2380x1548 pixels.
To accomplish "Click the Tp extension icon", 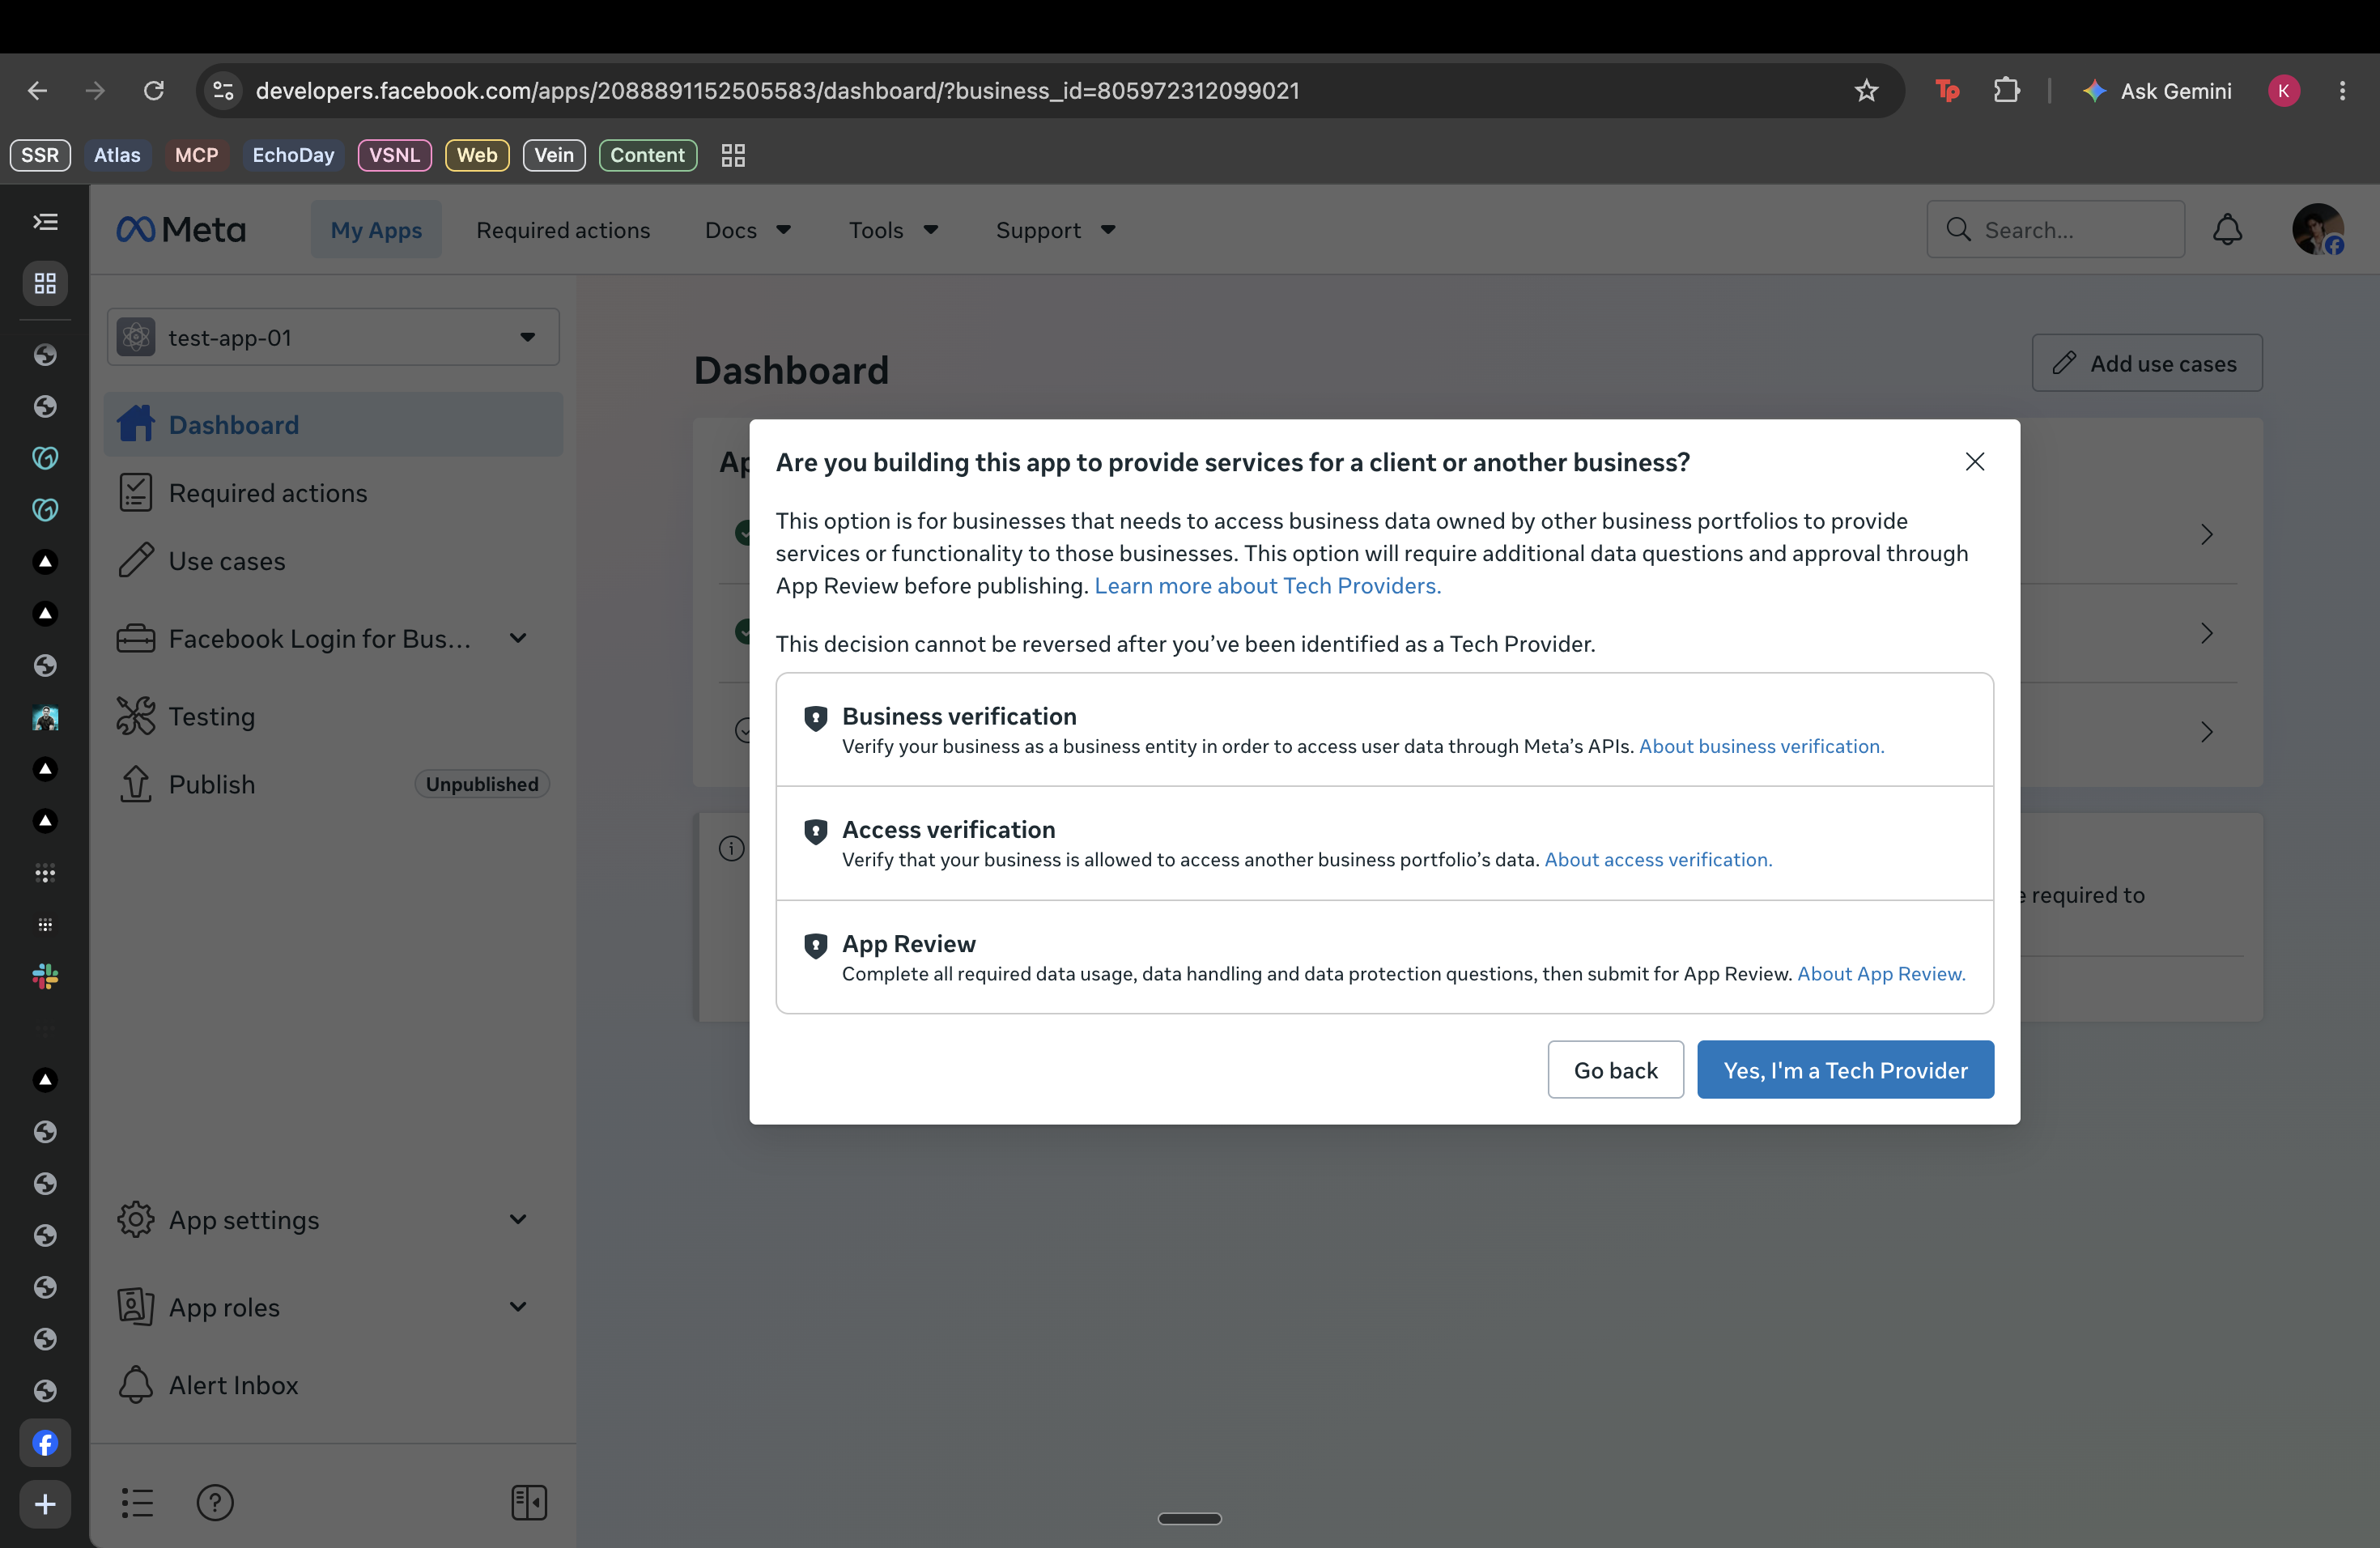I will point(1947,91).
